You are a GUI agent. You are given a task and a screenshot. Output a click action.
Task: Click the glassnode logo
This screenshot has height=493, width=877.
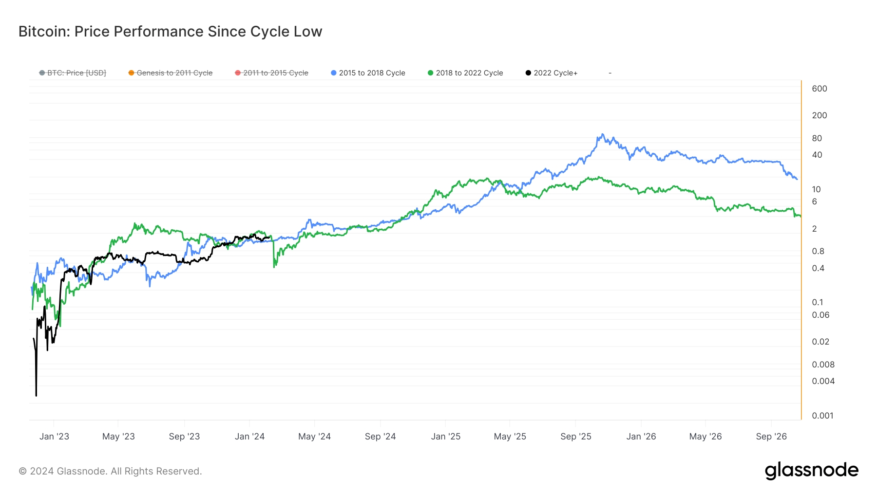811,471
